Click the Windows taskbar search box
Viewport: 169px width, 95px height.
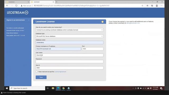(27, 88)
